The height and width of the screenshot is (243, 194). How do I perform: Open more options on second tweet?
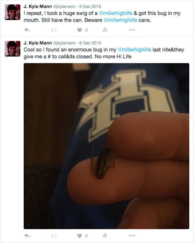point(132,236)
